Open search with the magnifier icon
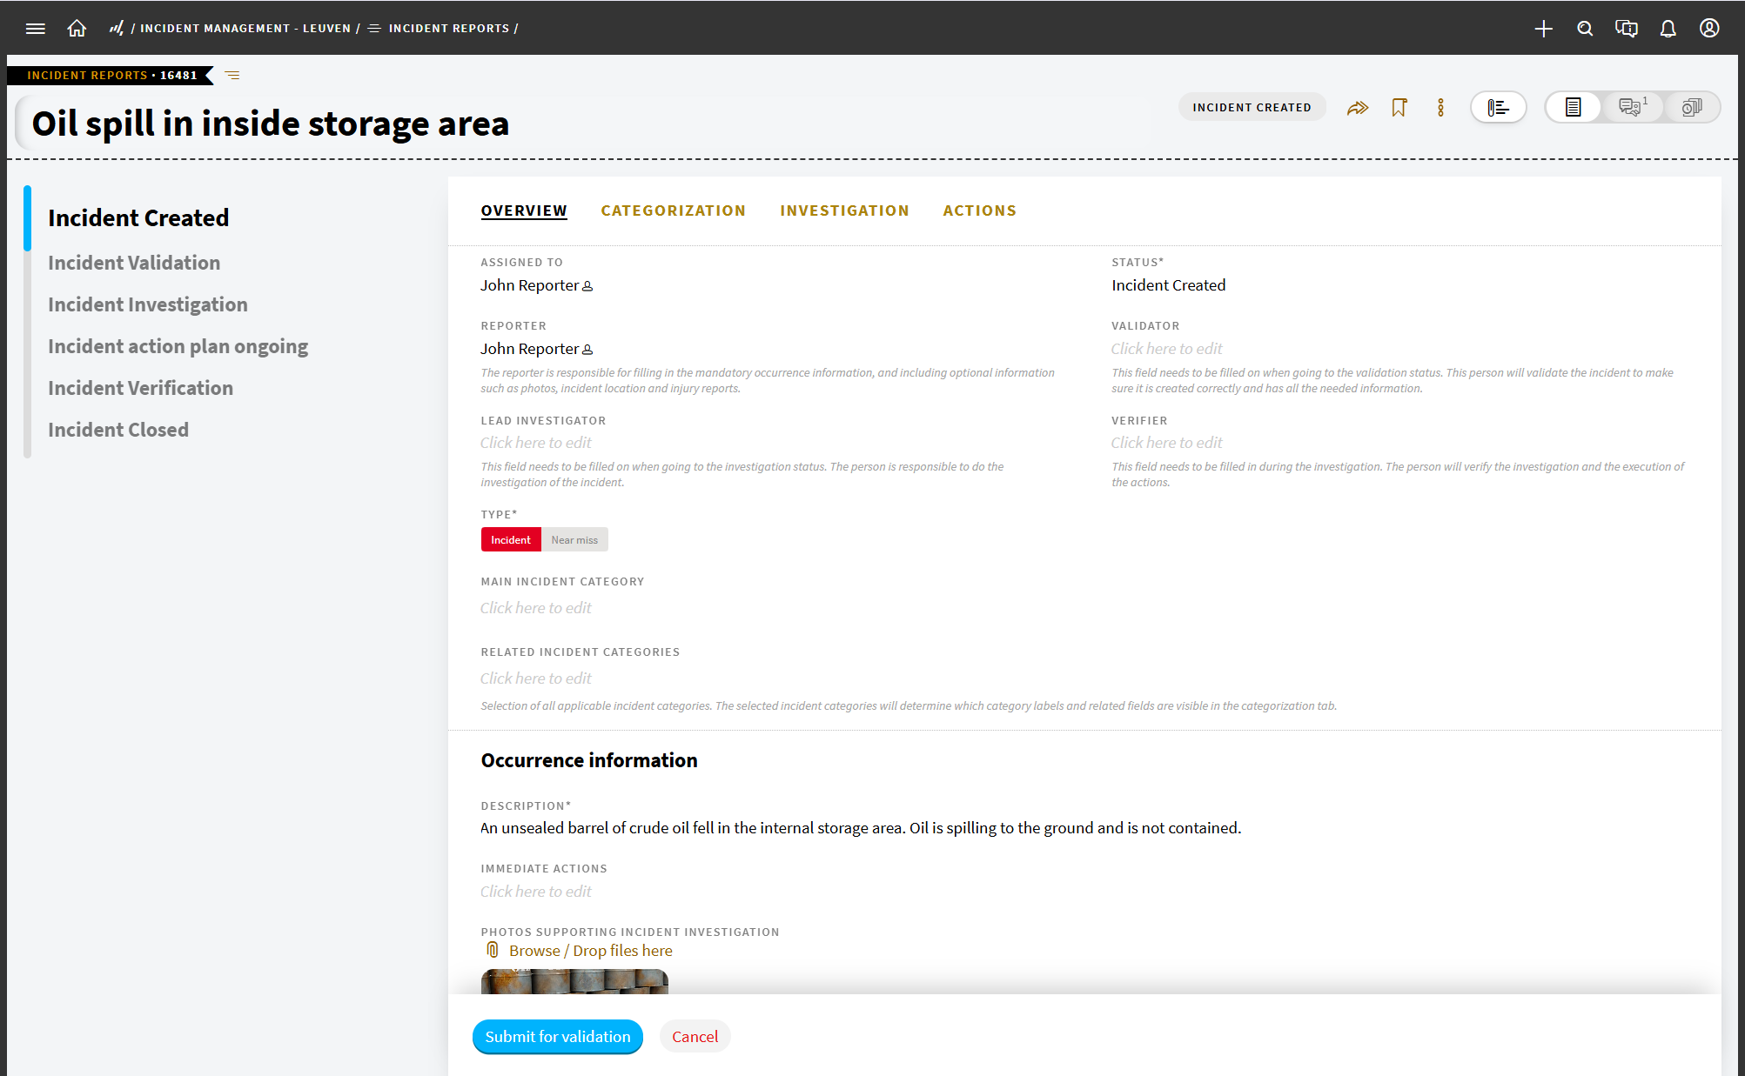The height and width of the screenshot is (1076, 1745). pyautogui.click(x=1585, y=29)
